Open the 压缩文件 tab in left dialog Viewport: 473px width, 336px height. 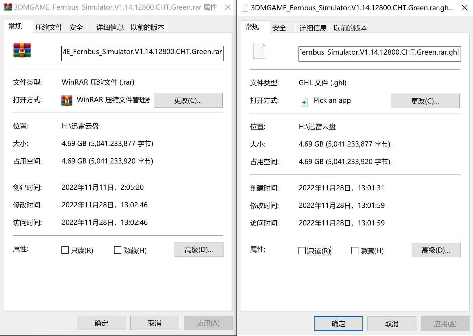pos(49,27)
